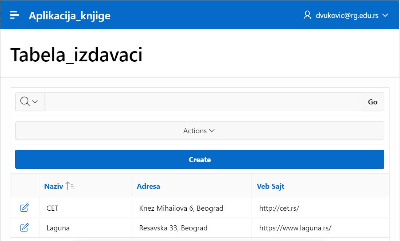This screenshot has height=241, width=400.
Task: Click the Knez Mihailova 6 address cell
Action: 181,209
